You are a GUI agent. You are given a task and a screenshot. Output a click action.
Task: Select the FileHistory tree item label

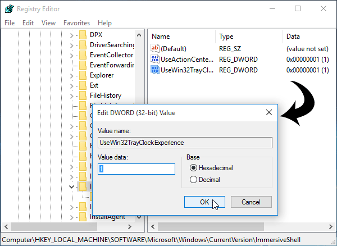(106, 95)
